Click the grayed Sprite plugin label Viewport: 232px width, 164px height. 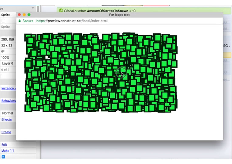click(x=5, y=27)
